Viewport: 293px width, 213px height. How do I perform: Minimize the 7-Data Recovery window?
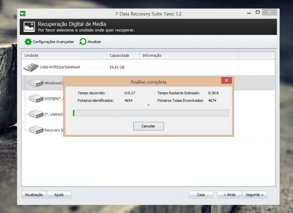(x=249, y=13)
